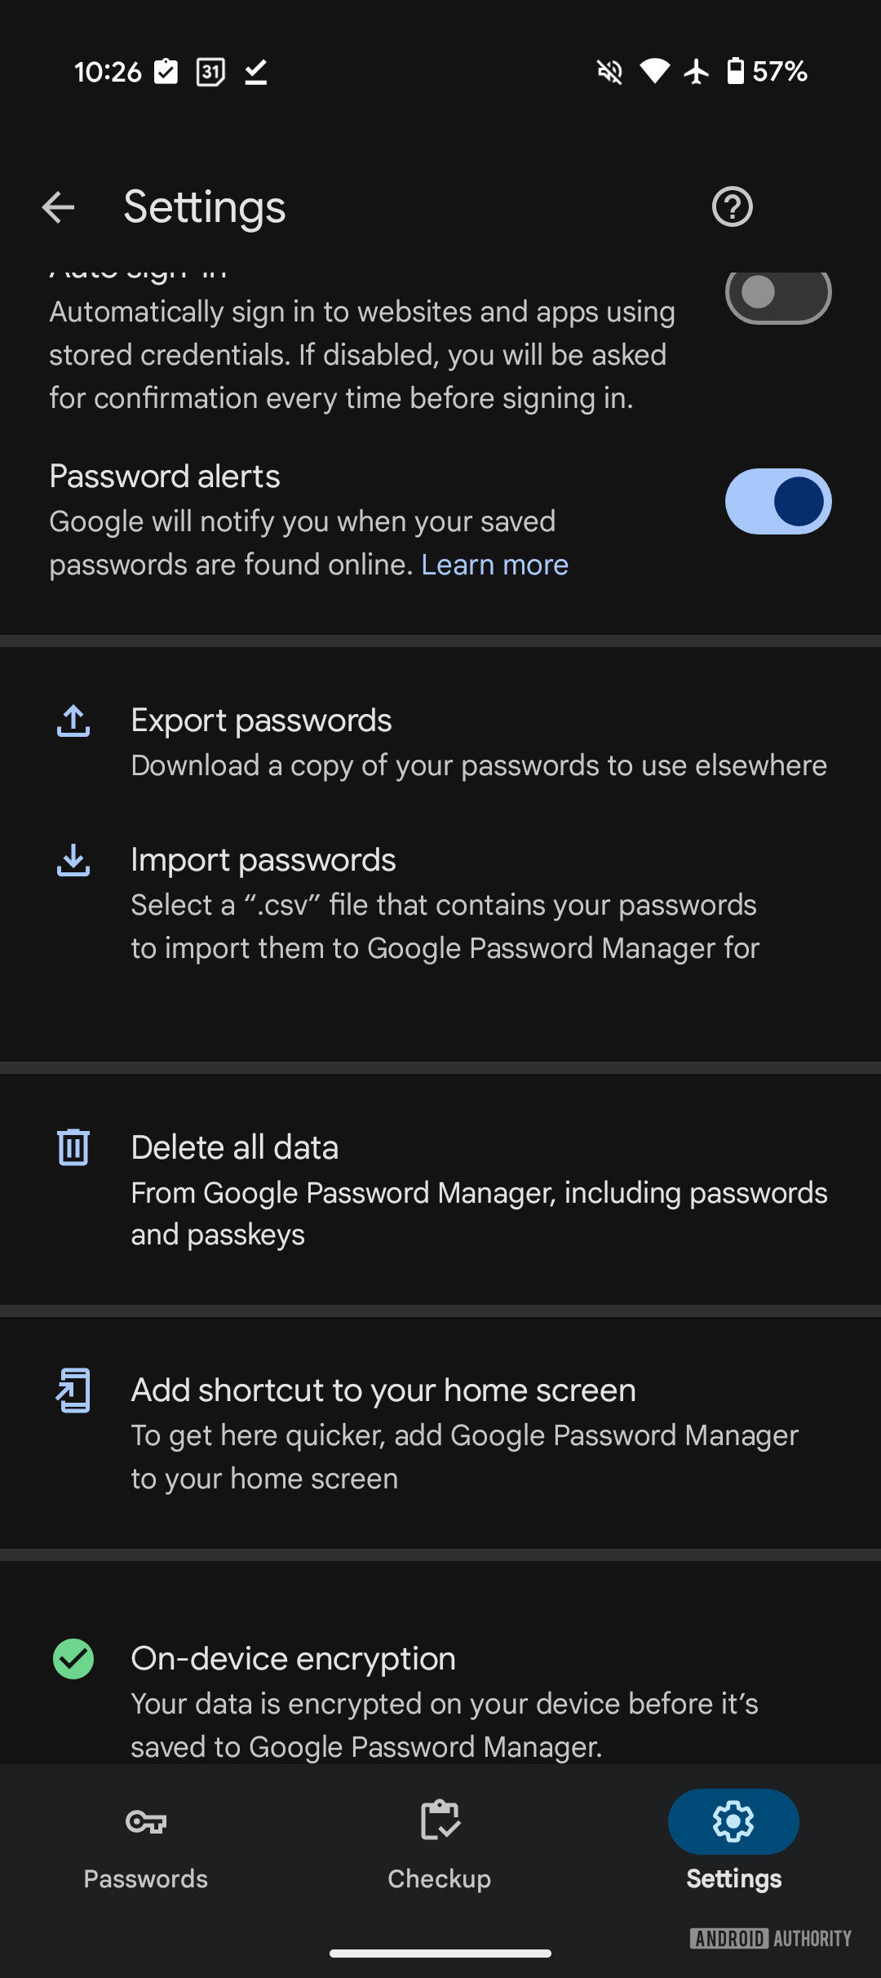The height and width of the screenshot is (1978, 881).
Task: Tap the green encryption checkmark icon
Action: 73,1659
